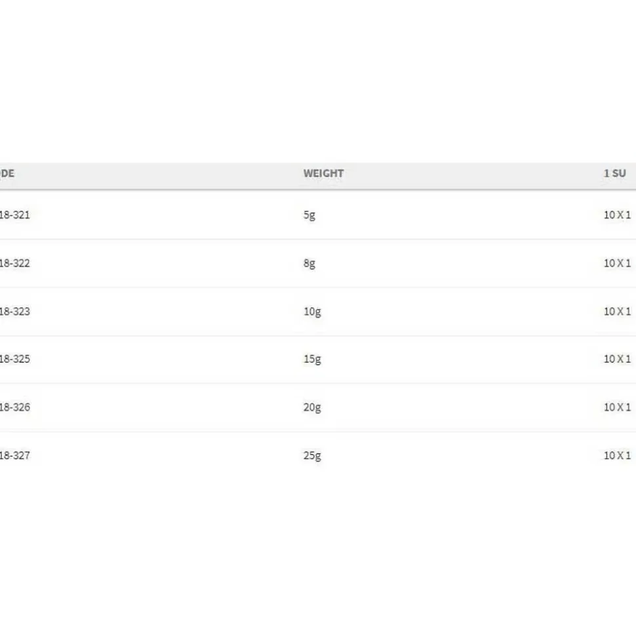636x636 pixels.
Task: Select product code ending 18-323
Action: (14, 311)
